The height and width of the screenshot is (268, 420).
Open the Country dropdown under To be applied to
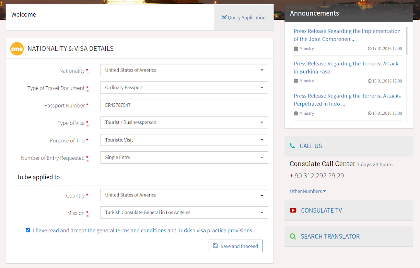click(184, 195)
